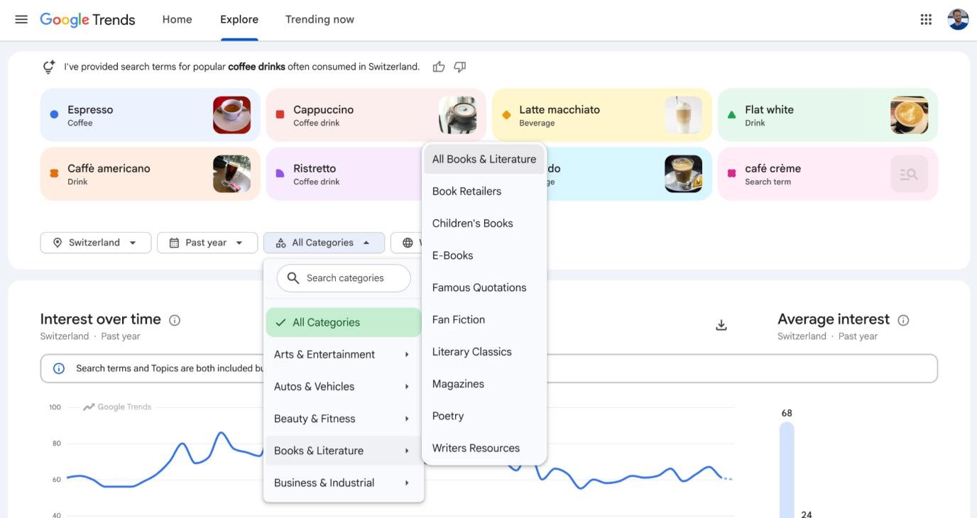Click the magnifier icon in category search
The image size is (977, 518).
pyautogui.click(x=293, y=278)
